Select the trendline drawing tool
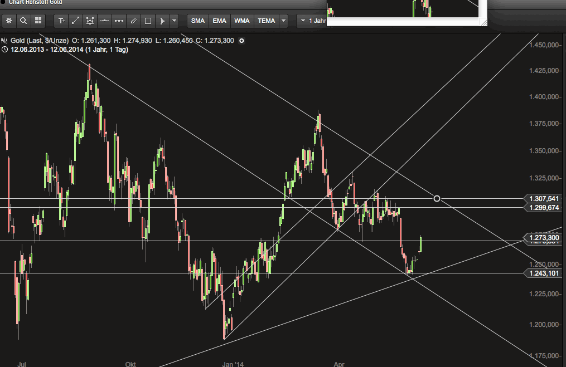Screen dimensions: 566x367 click(x=76, y=21)
